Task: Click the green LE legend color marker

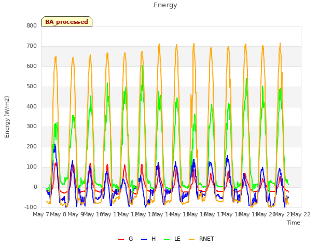Action: pos(167,240)
